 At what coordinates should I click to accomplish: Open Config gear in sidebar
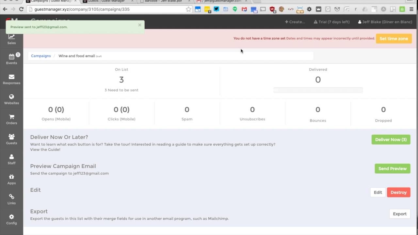coord(11,220)
